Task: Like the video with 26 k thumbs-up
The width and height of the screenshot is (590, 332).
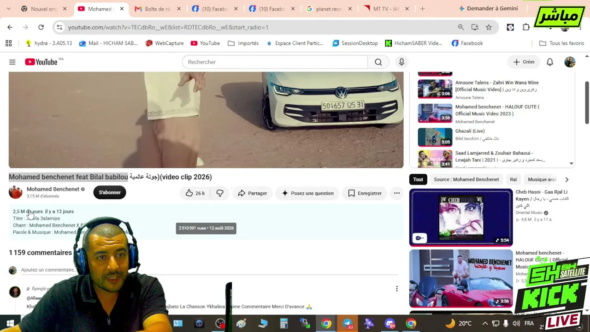Action: tap(195, 193)
